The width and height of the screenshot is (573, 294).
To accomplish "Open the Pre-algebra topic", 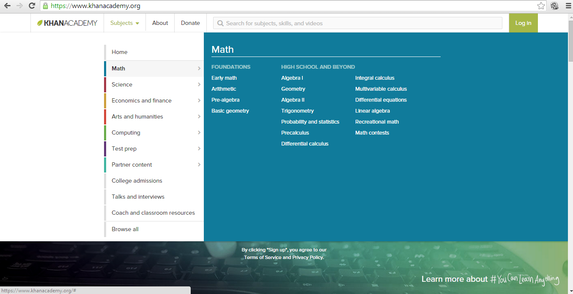I will (x=225, y=100).
